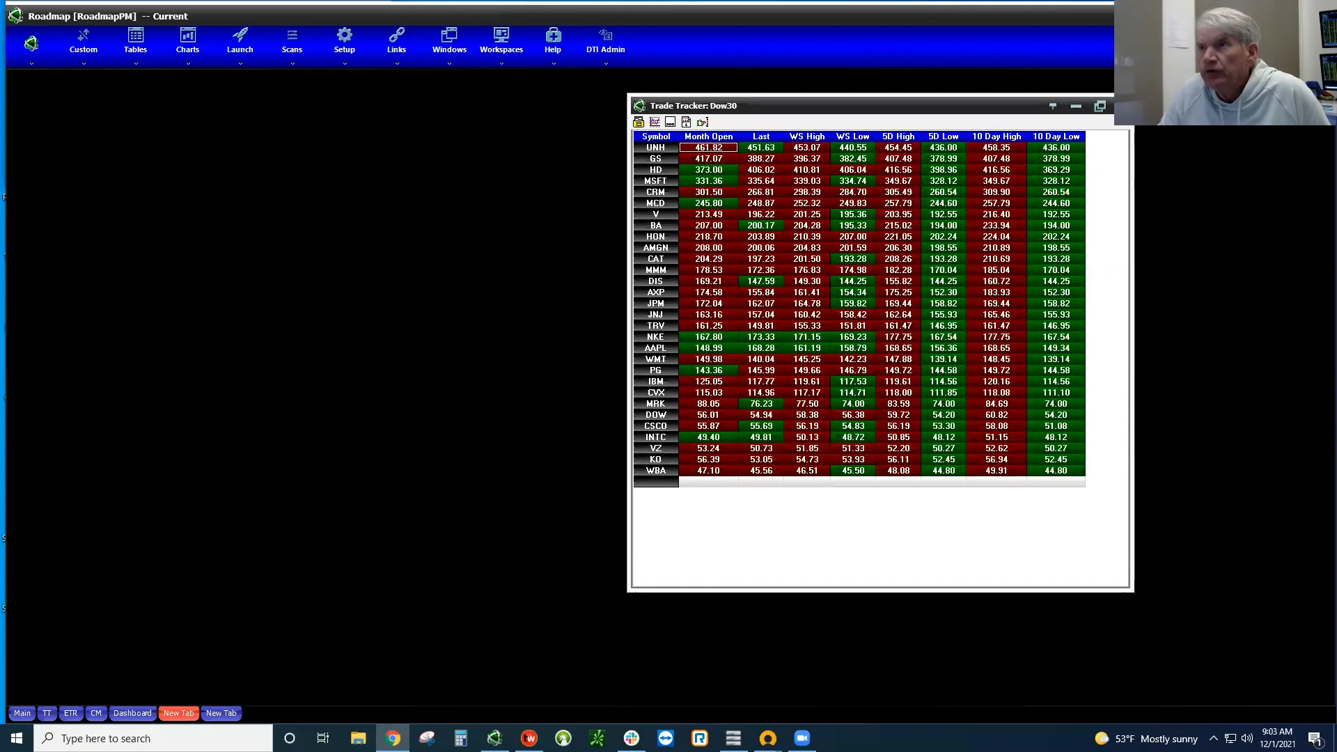Select the Custom icon in the toolbar
Screen dimensions: 1337x752
pos(83,38)
